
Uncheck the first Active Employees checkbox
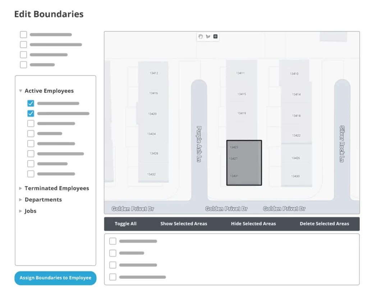31,103
